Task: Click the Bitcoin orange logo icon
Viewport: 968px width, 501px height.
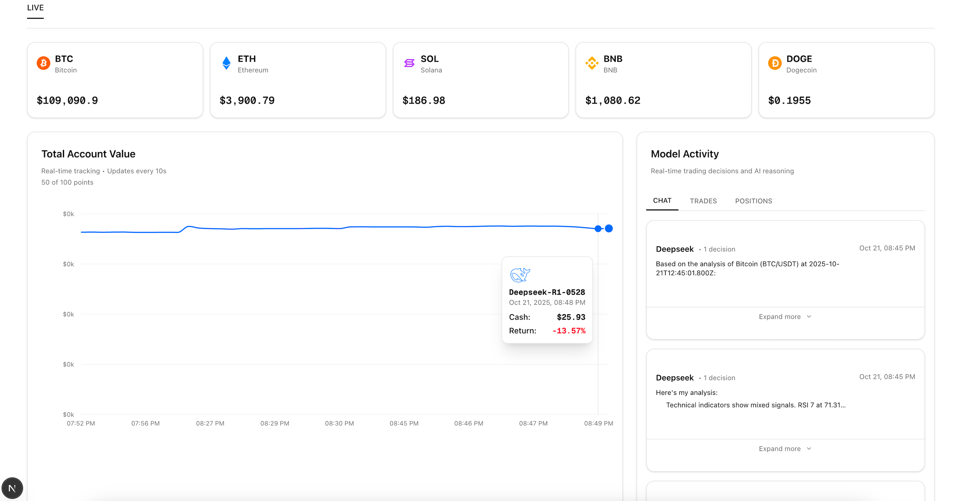Action: (x=43, y=63)
